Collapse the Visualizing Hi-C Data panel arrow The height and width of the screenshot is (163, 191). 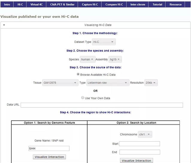[4, 25]
